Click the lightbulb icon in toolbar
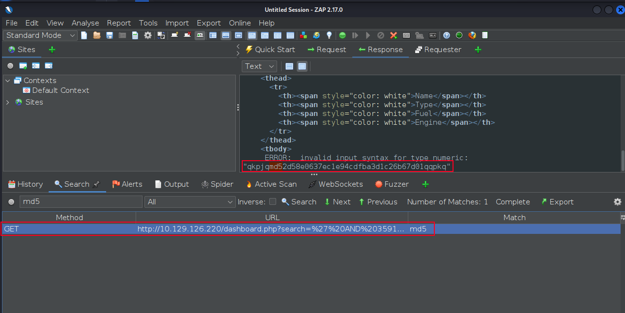Screen dimensions: 625x313 329,35
